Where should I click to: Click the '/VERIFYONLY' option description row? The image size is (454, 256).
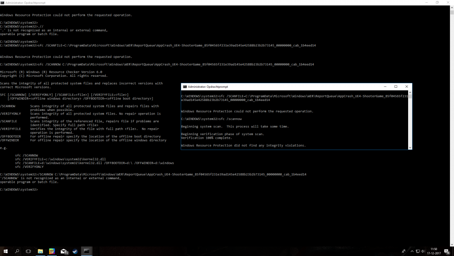[80, 115]
